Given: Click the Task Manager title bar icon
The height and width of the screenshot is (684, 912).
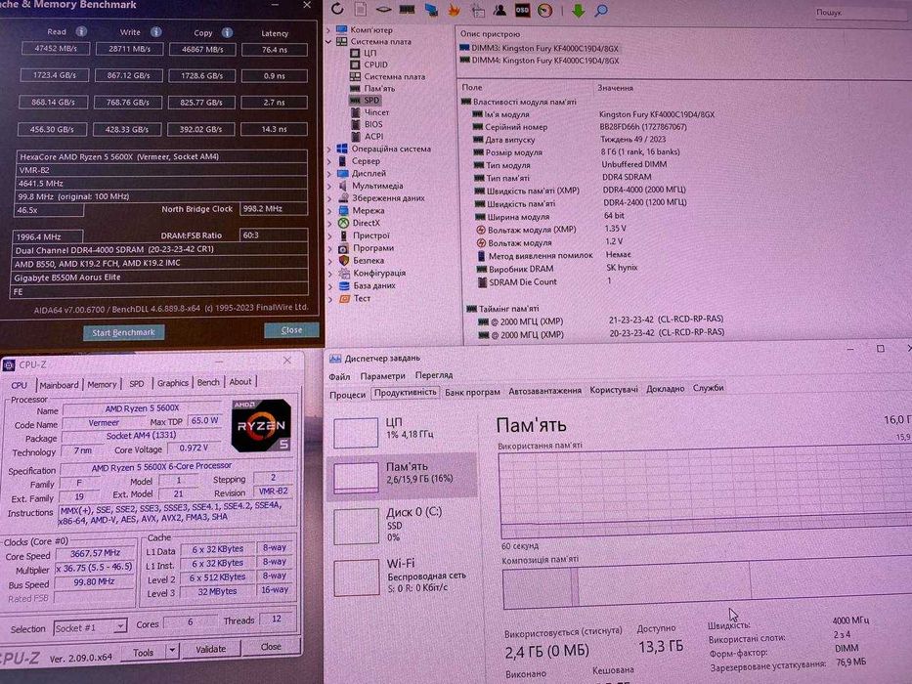Looking at the screenshot, I should coord(335,359).
